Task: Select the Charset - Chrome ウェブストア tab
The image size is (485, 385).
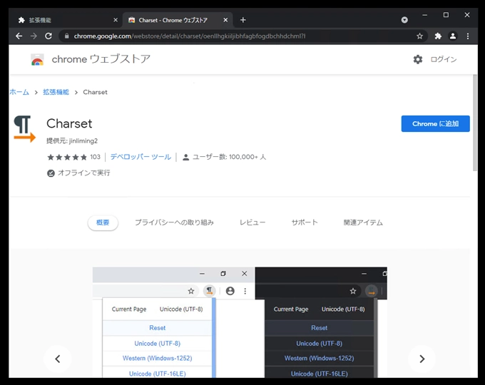Action: (x=178, y=20)
